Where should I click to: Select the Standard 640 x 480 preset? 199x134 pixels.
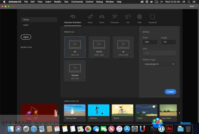click(75, 70)
